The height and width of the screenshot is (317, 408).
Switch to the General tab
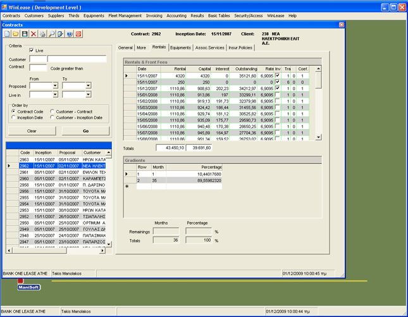tap(125, 47)
